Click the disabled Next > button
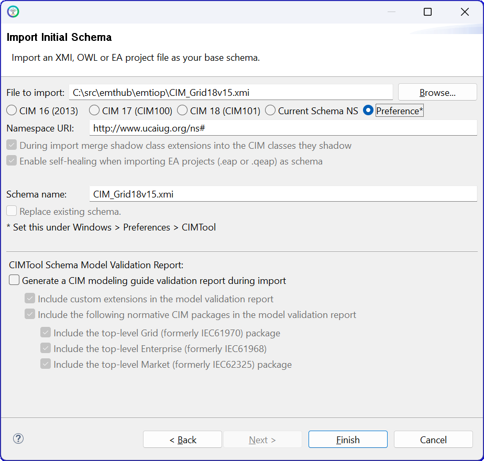The height and width of the screenshot is (461, 484). [x=262, y=440]
